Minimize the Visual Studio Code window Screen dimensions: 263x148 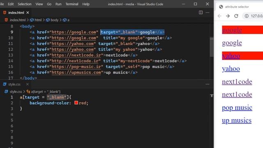pos(184,4)
